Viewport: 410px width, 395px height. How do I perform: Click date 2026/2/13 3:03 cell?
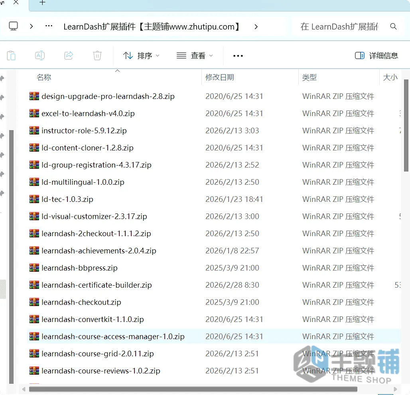coord(232,130)
